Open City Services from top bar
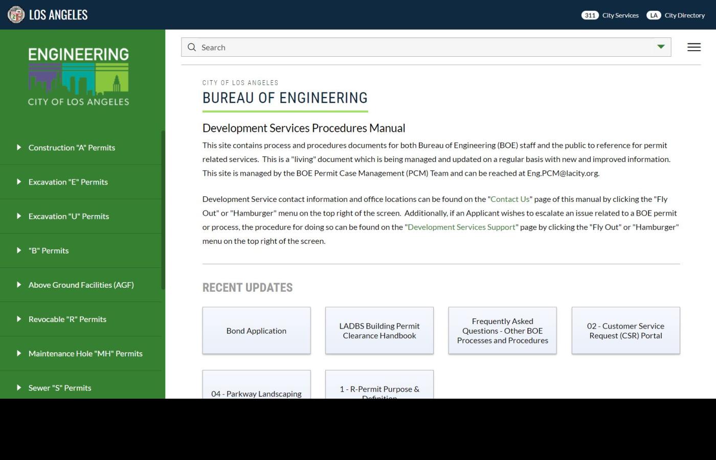This screenshot has width=716, height=460. point(620,15)
